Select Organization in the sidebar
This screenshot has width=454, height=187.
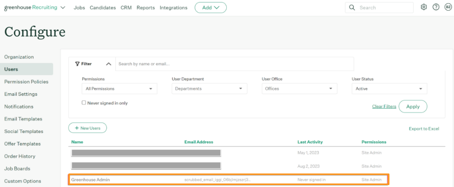pyautogui.click(x=19, y=57)
